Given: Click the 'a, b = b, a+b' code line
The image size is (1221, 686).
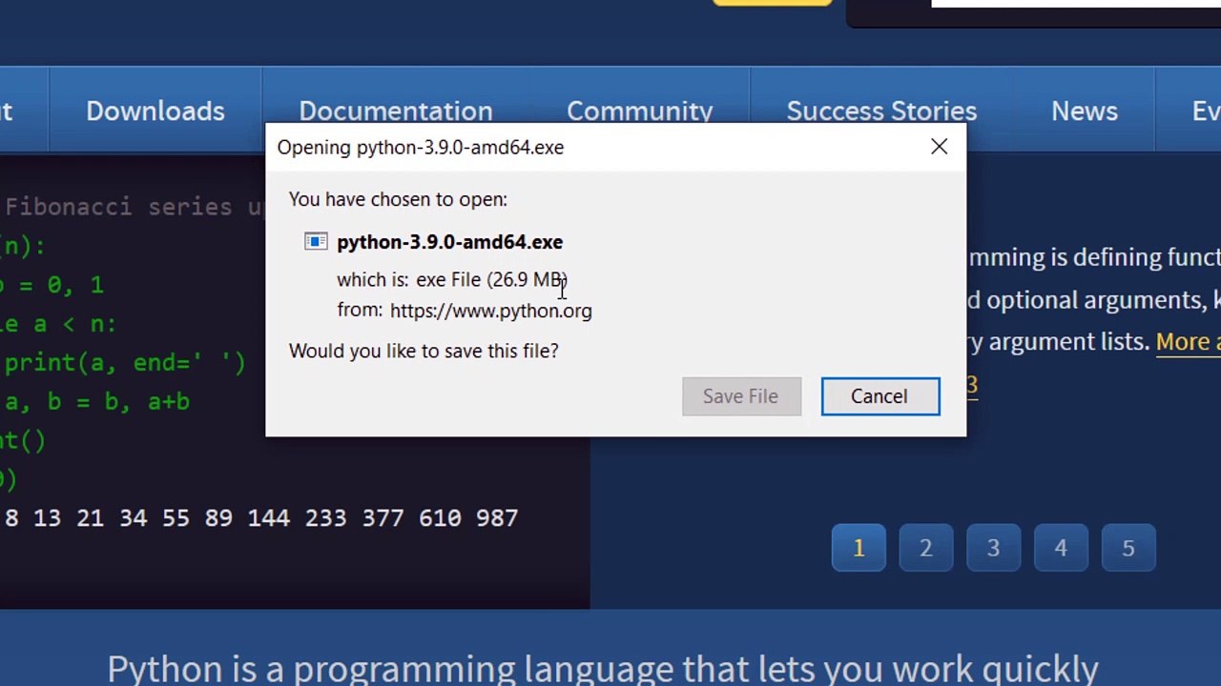Looking at the screenshot, I should (96, 402).
